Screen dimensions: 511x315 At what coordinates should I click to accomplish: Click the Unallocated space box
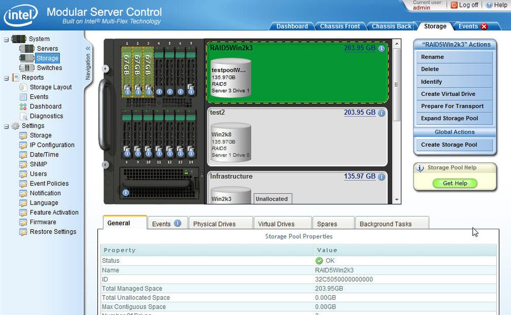272,199
